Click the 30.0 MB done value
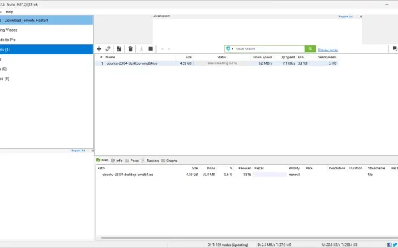This screenshot has height=248, width=398. (209, 175)
